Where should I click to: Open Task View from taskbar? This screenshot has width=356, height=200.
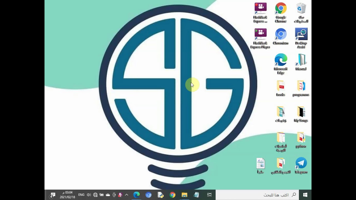(x=209, y=195)
